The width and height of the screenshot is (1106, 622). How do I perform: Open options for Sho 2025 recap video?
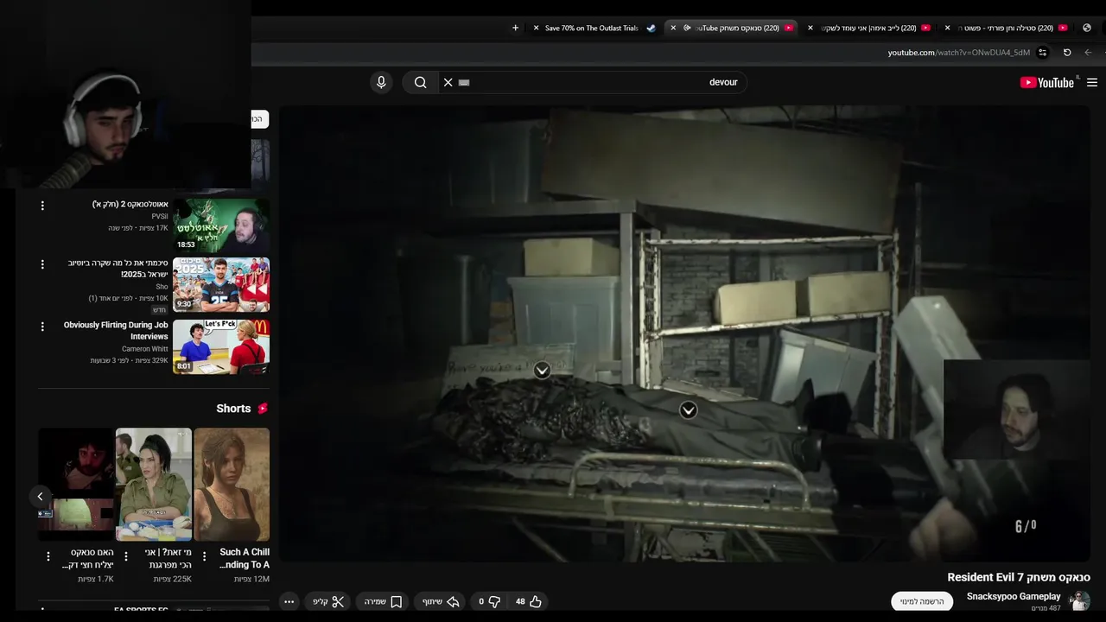click(x=42, y=264)
